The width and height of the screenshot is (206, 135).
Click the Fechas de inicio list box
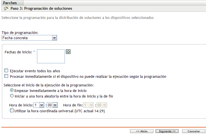(51, 56)
